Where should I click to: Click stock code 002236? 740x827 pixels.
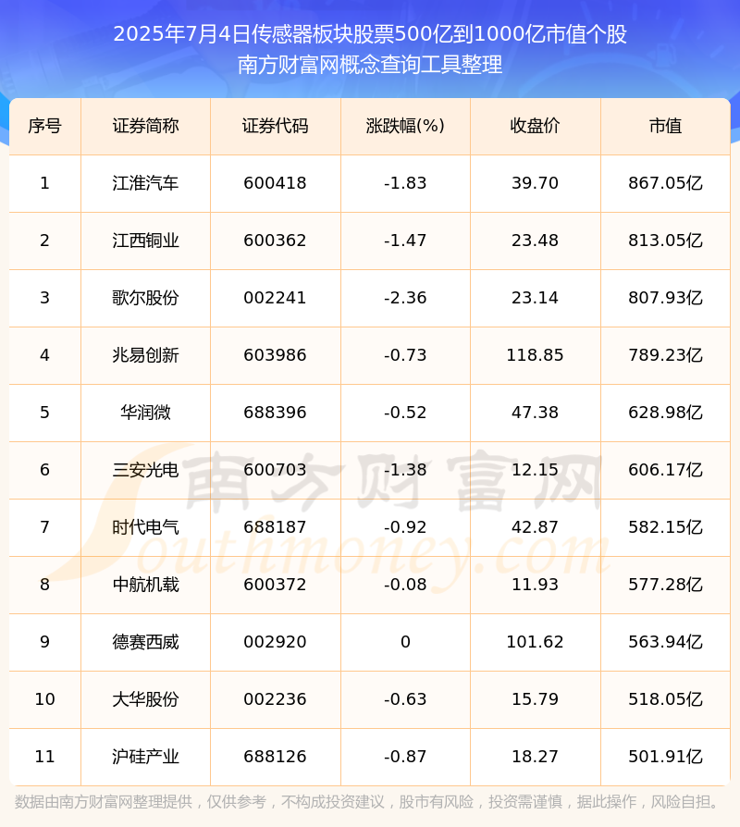pyautogui.click(x=276, y=699)
